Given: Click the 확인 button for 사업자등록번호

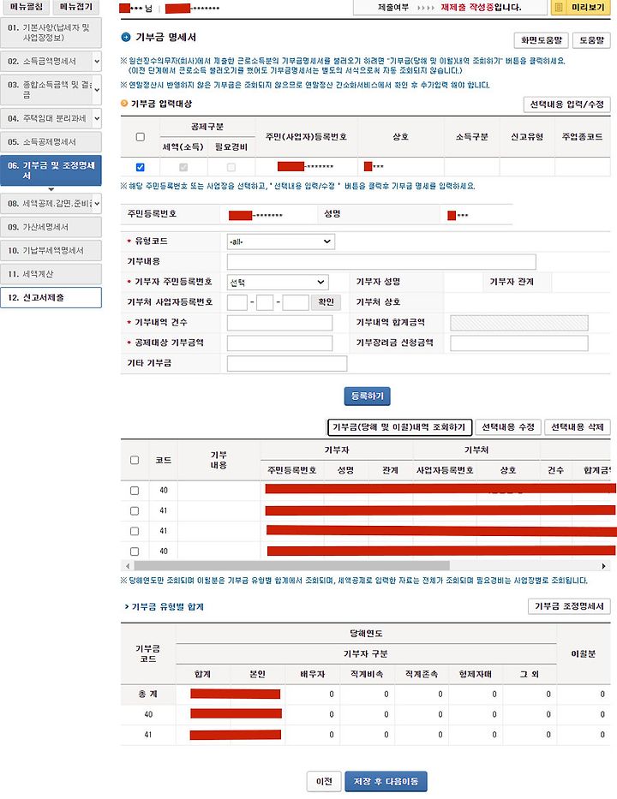Looking at the screenshot, I should click(326, 301).
